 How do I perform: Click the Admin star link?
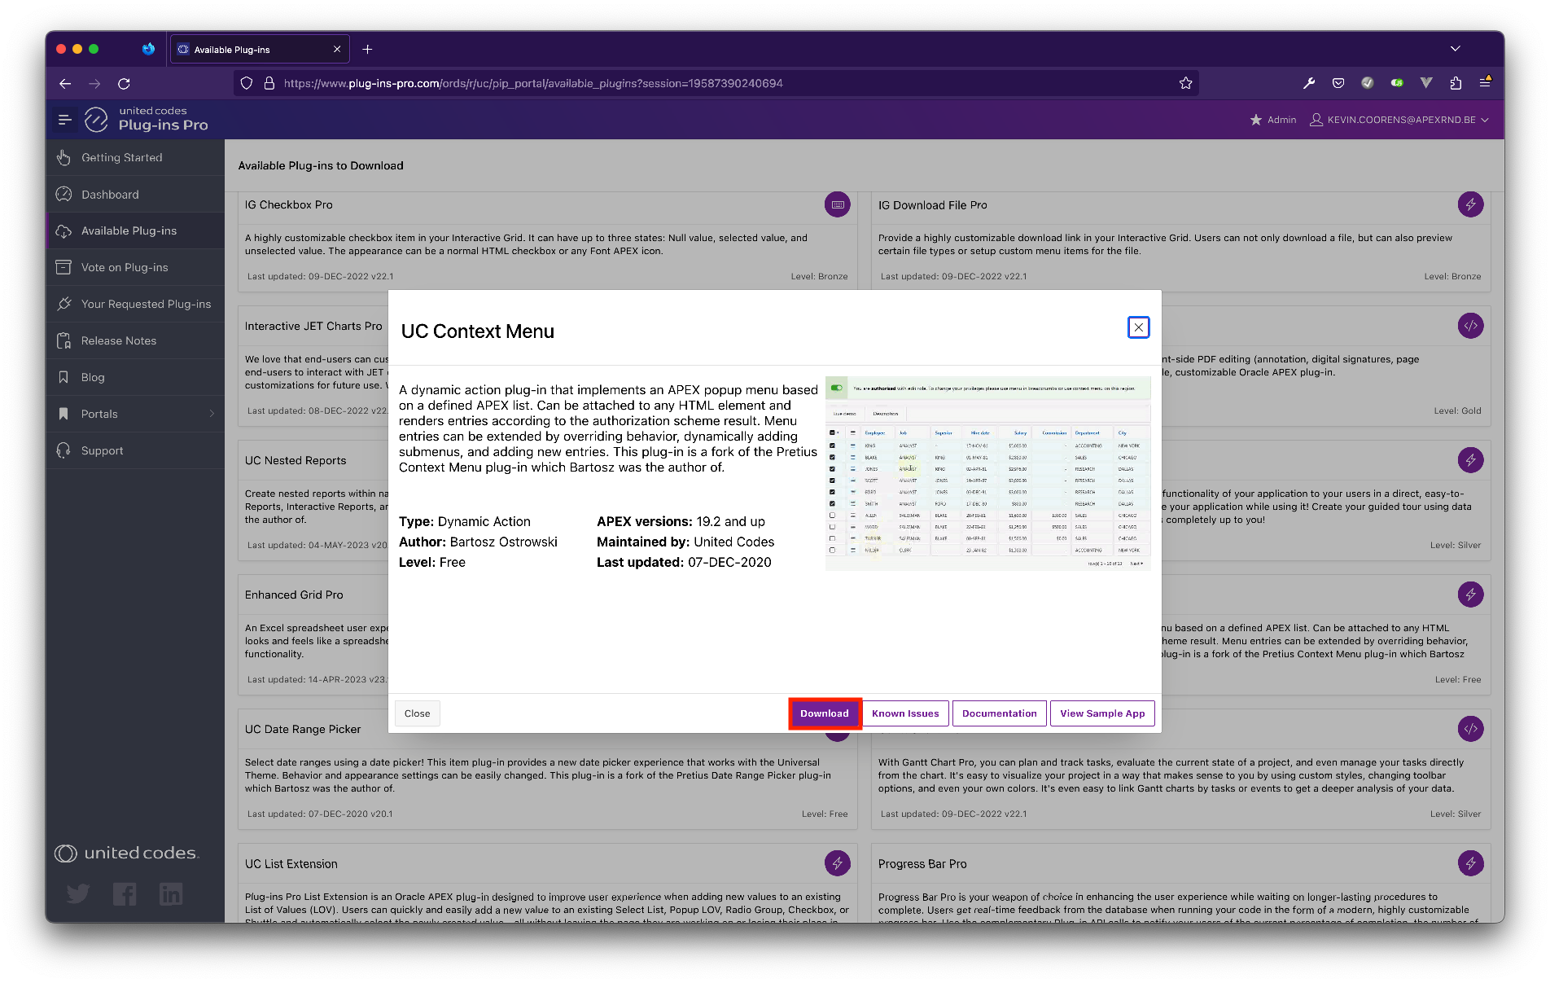tap(1273, 120)
